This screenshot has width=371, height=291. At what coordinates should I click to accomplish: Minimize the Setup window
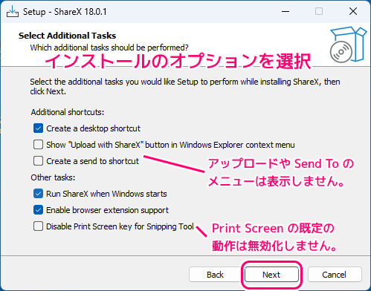point(285,11)
